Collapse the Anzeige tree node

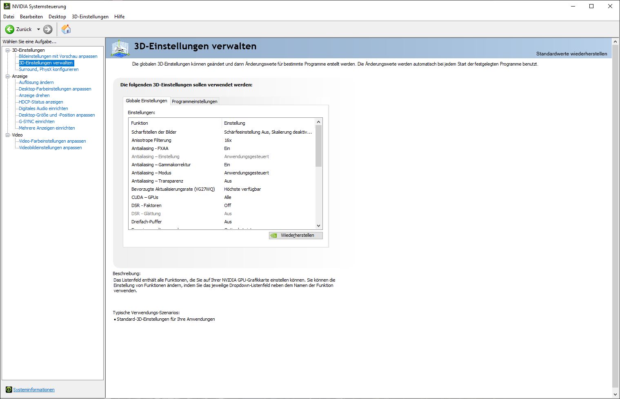7,76
